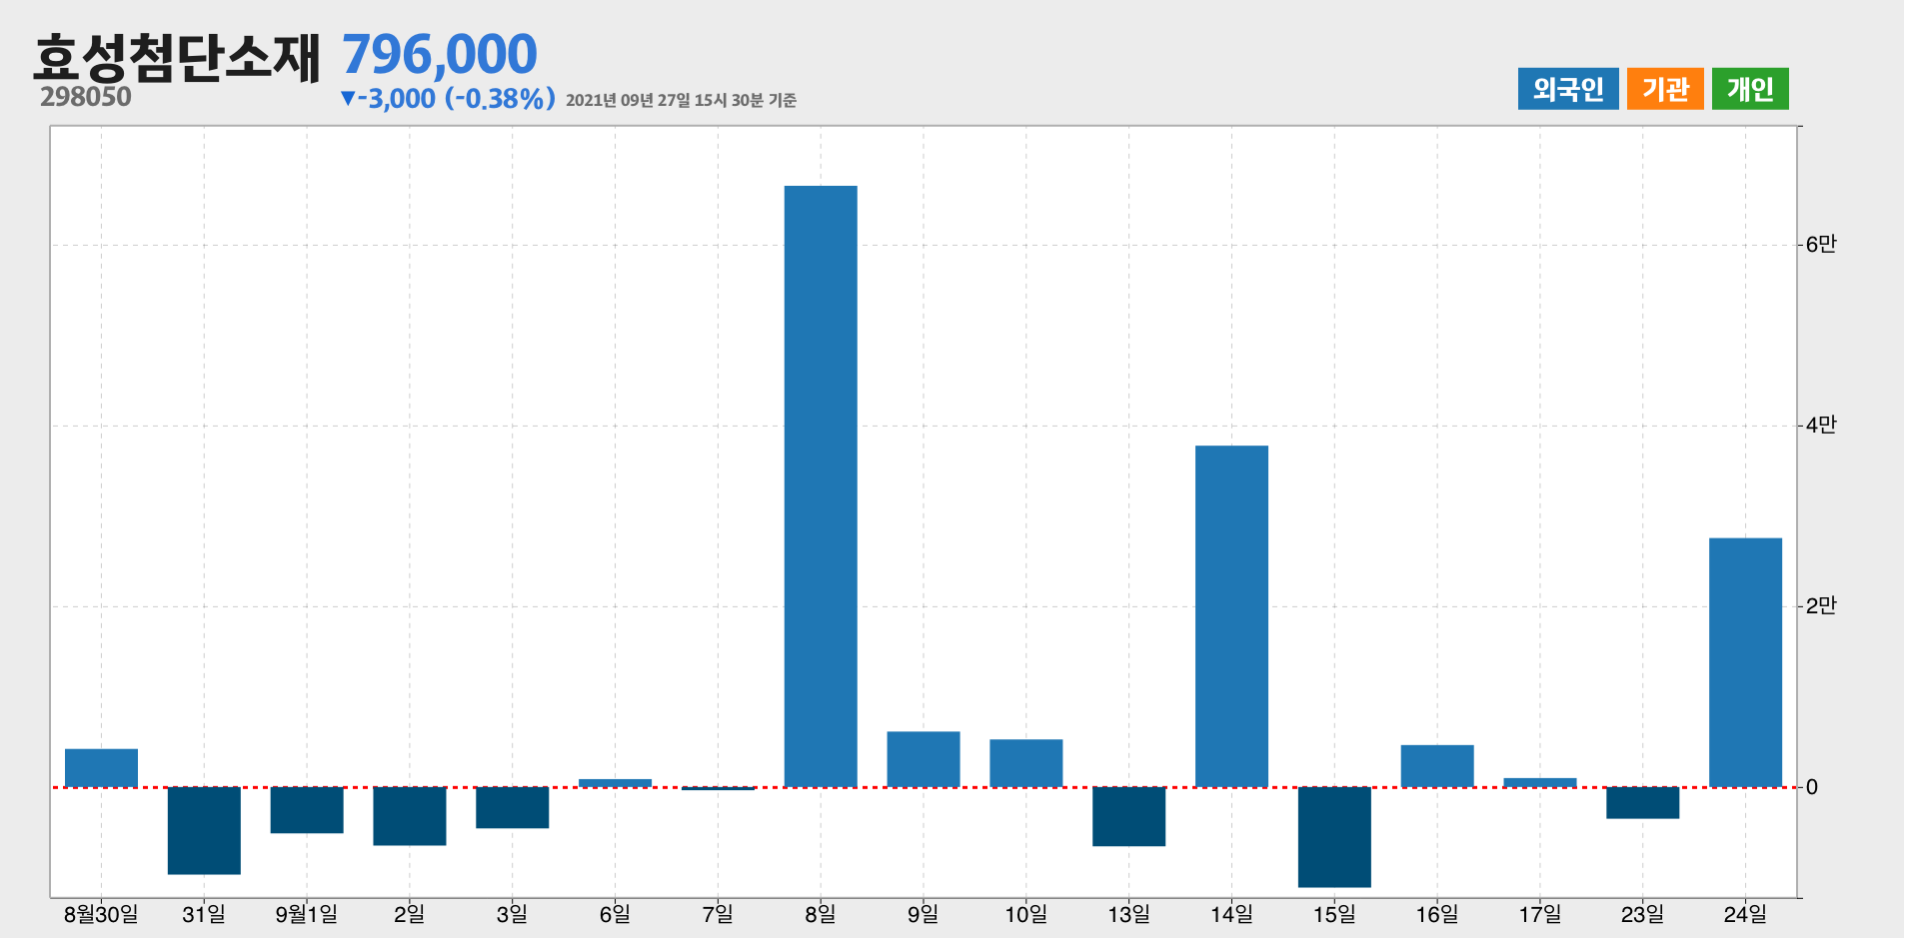Select the 외국인 legend button
Viewport: 1919px width, 938px height.
click(x=1567, y=89)
